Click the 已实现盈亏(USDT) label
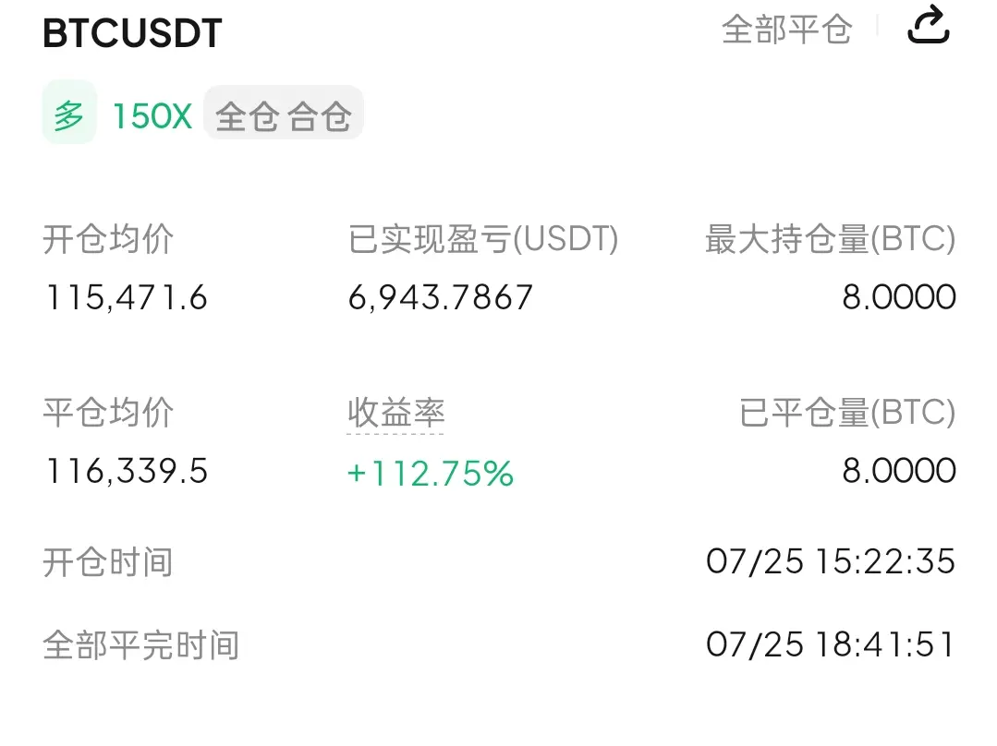 tap(483, 239)
